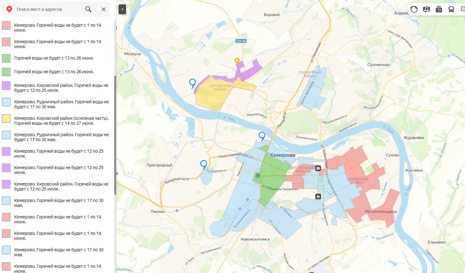The height and width of the screenshot is (273, 465).
Task: Click 'ул. Сибиряков-Гвардейцев' street label
Action: coord(280,188)
